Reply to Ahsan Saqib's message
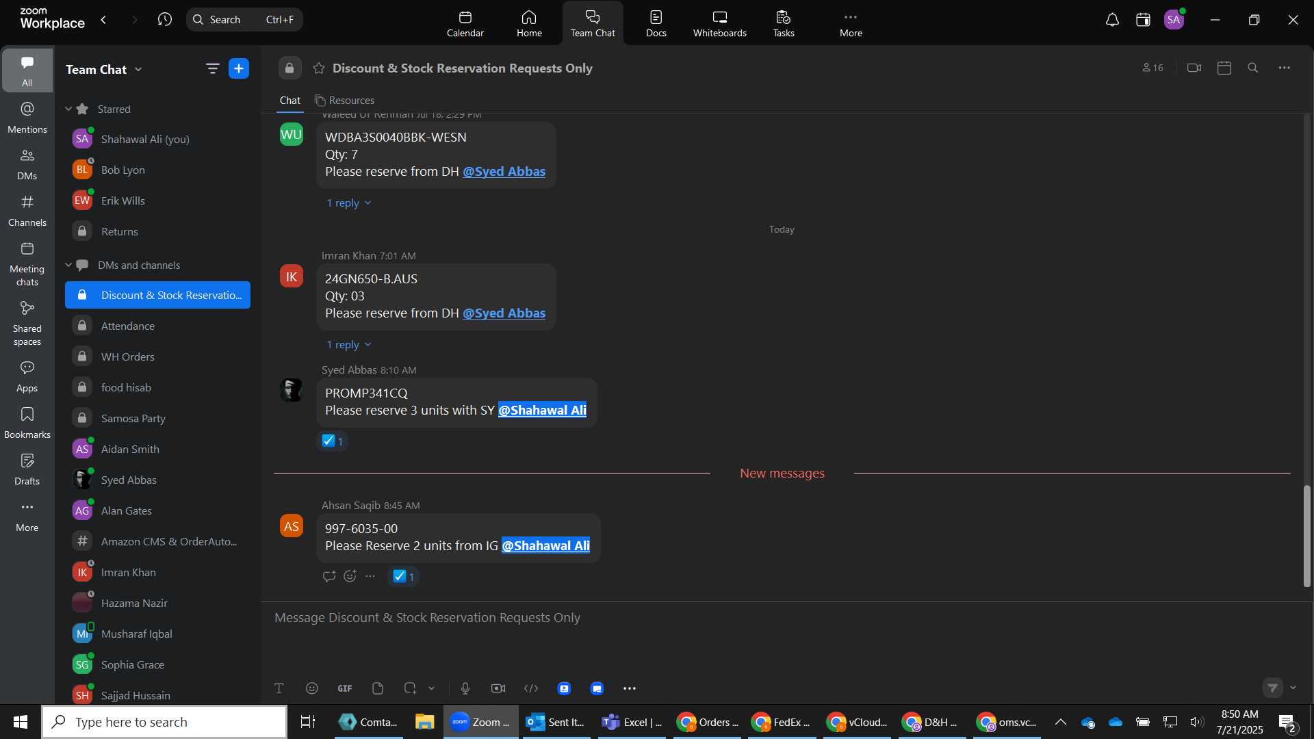The height and width of the screenshot is (739, 1314). tap(329, 576)
